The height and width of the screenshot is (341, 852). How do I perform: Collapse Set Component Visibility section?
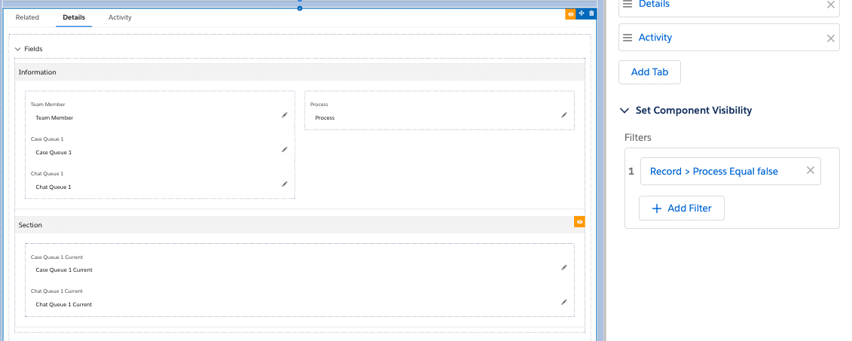tap(624, 110)
